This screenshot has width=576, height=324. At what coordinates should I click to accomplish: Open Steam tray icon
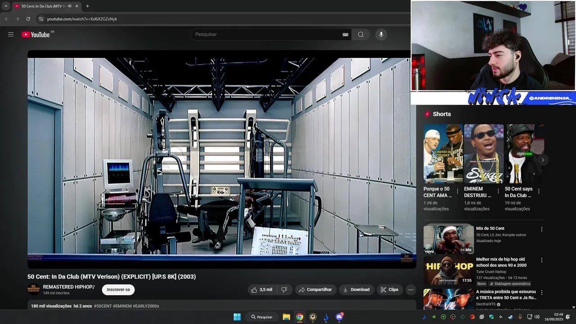[x=510, y=317]
